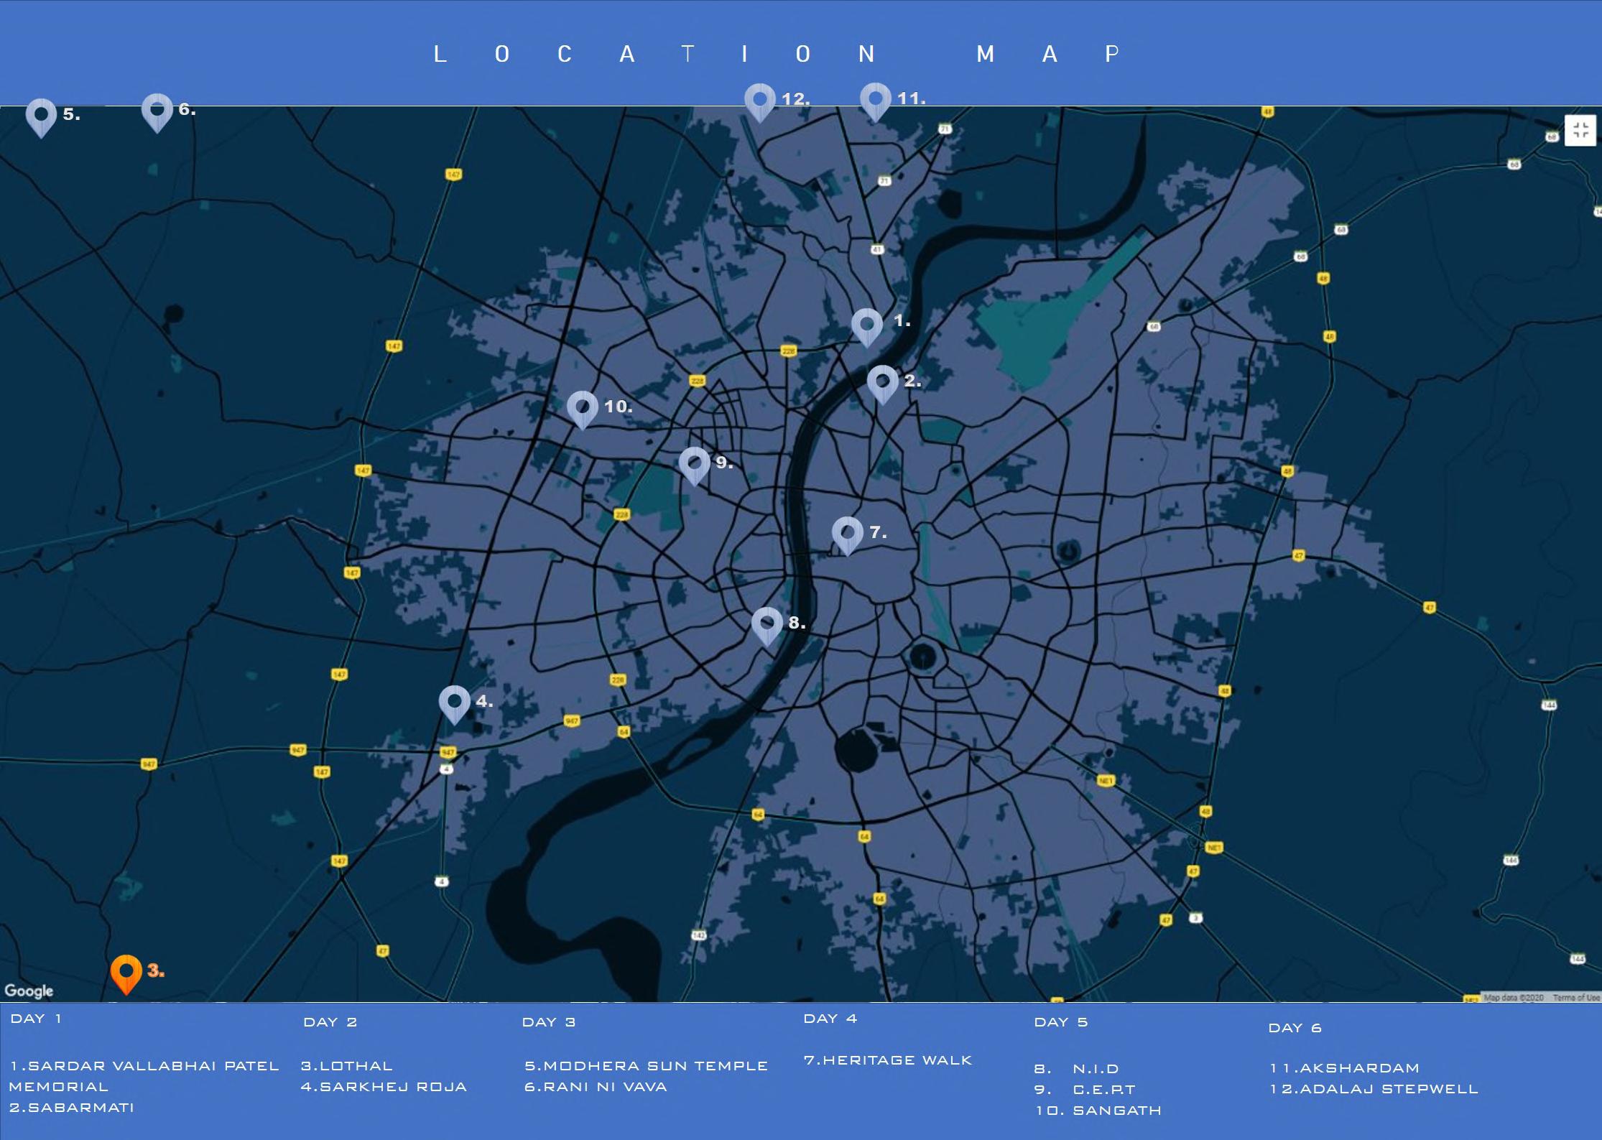Select map pin number 11
Viewport: 1602px width, 1140px height.
pyautogui.click(x=875, y=100)
